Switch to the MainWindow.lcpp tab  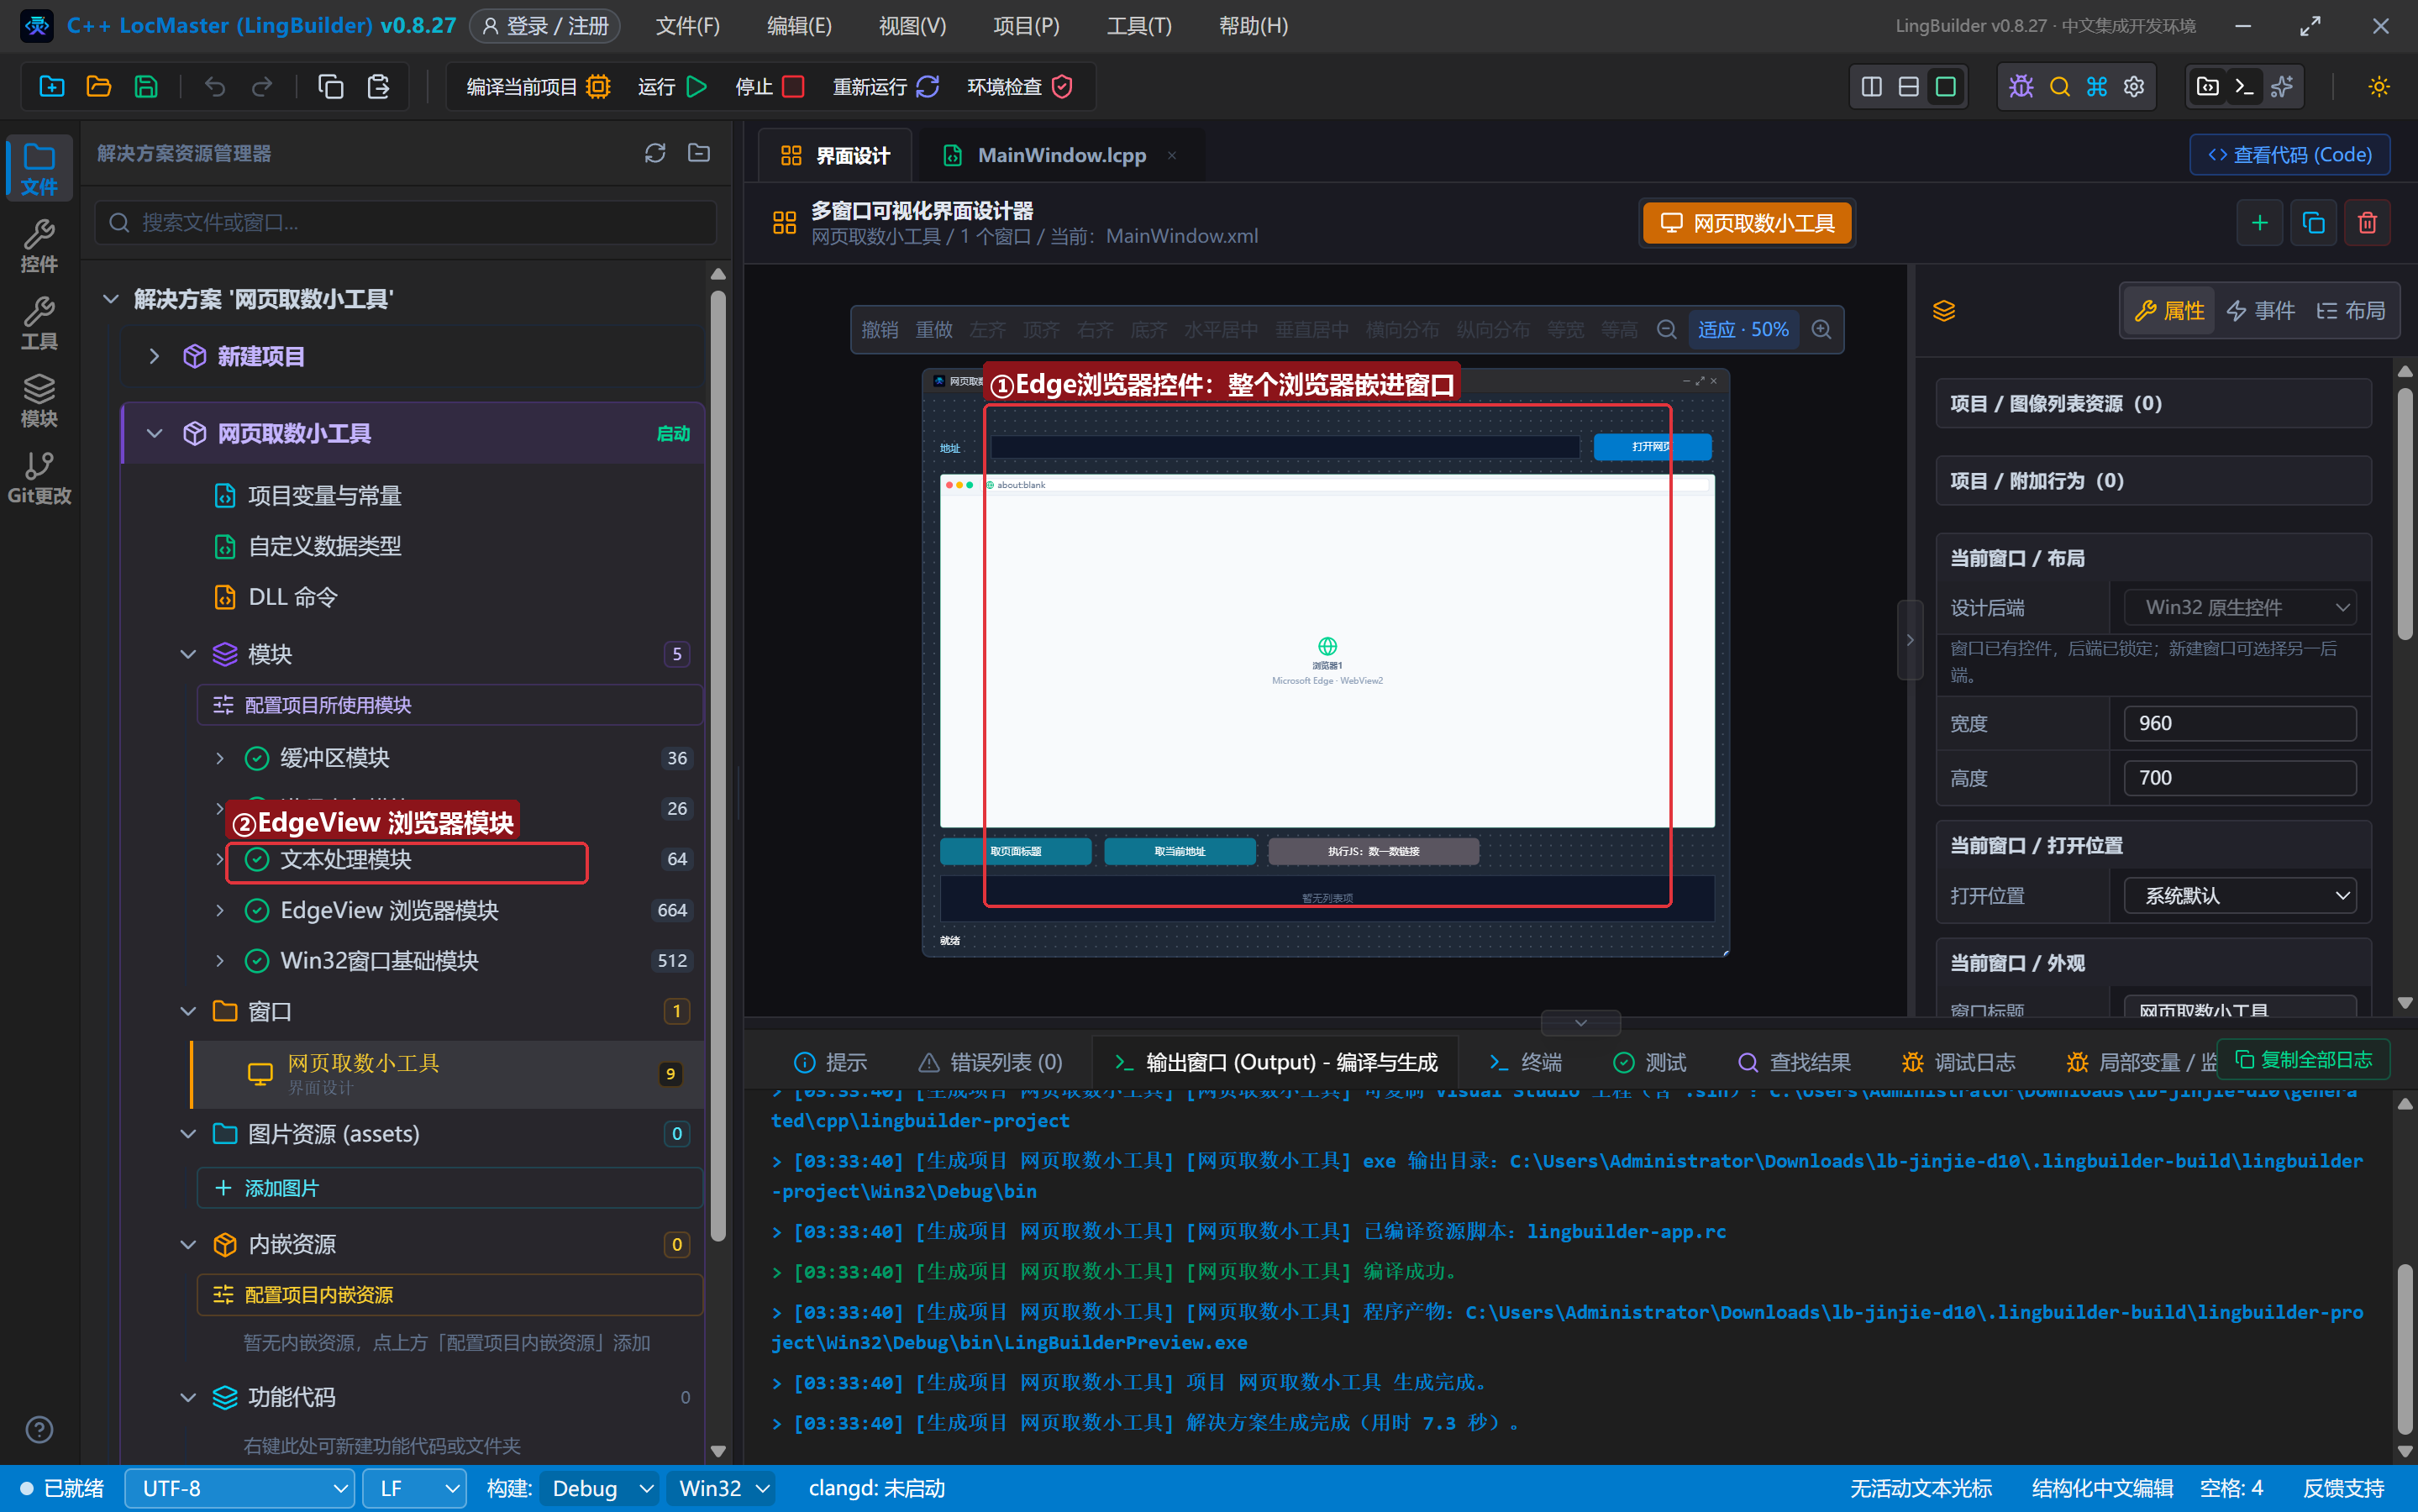(1061, 155)
